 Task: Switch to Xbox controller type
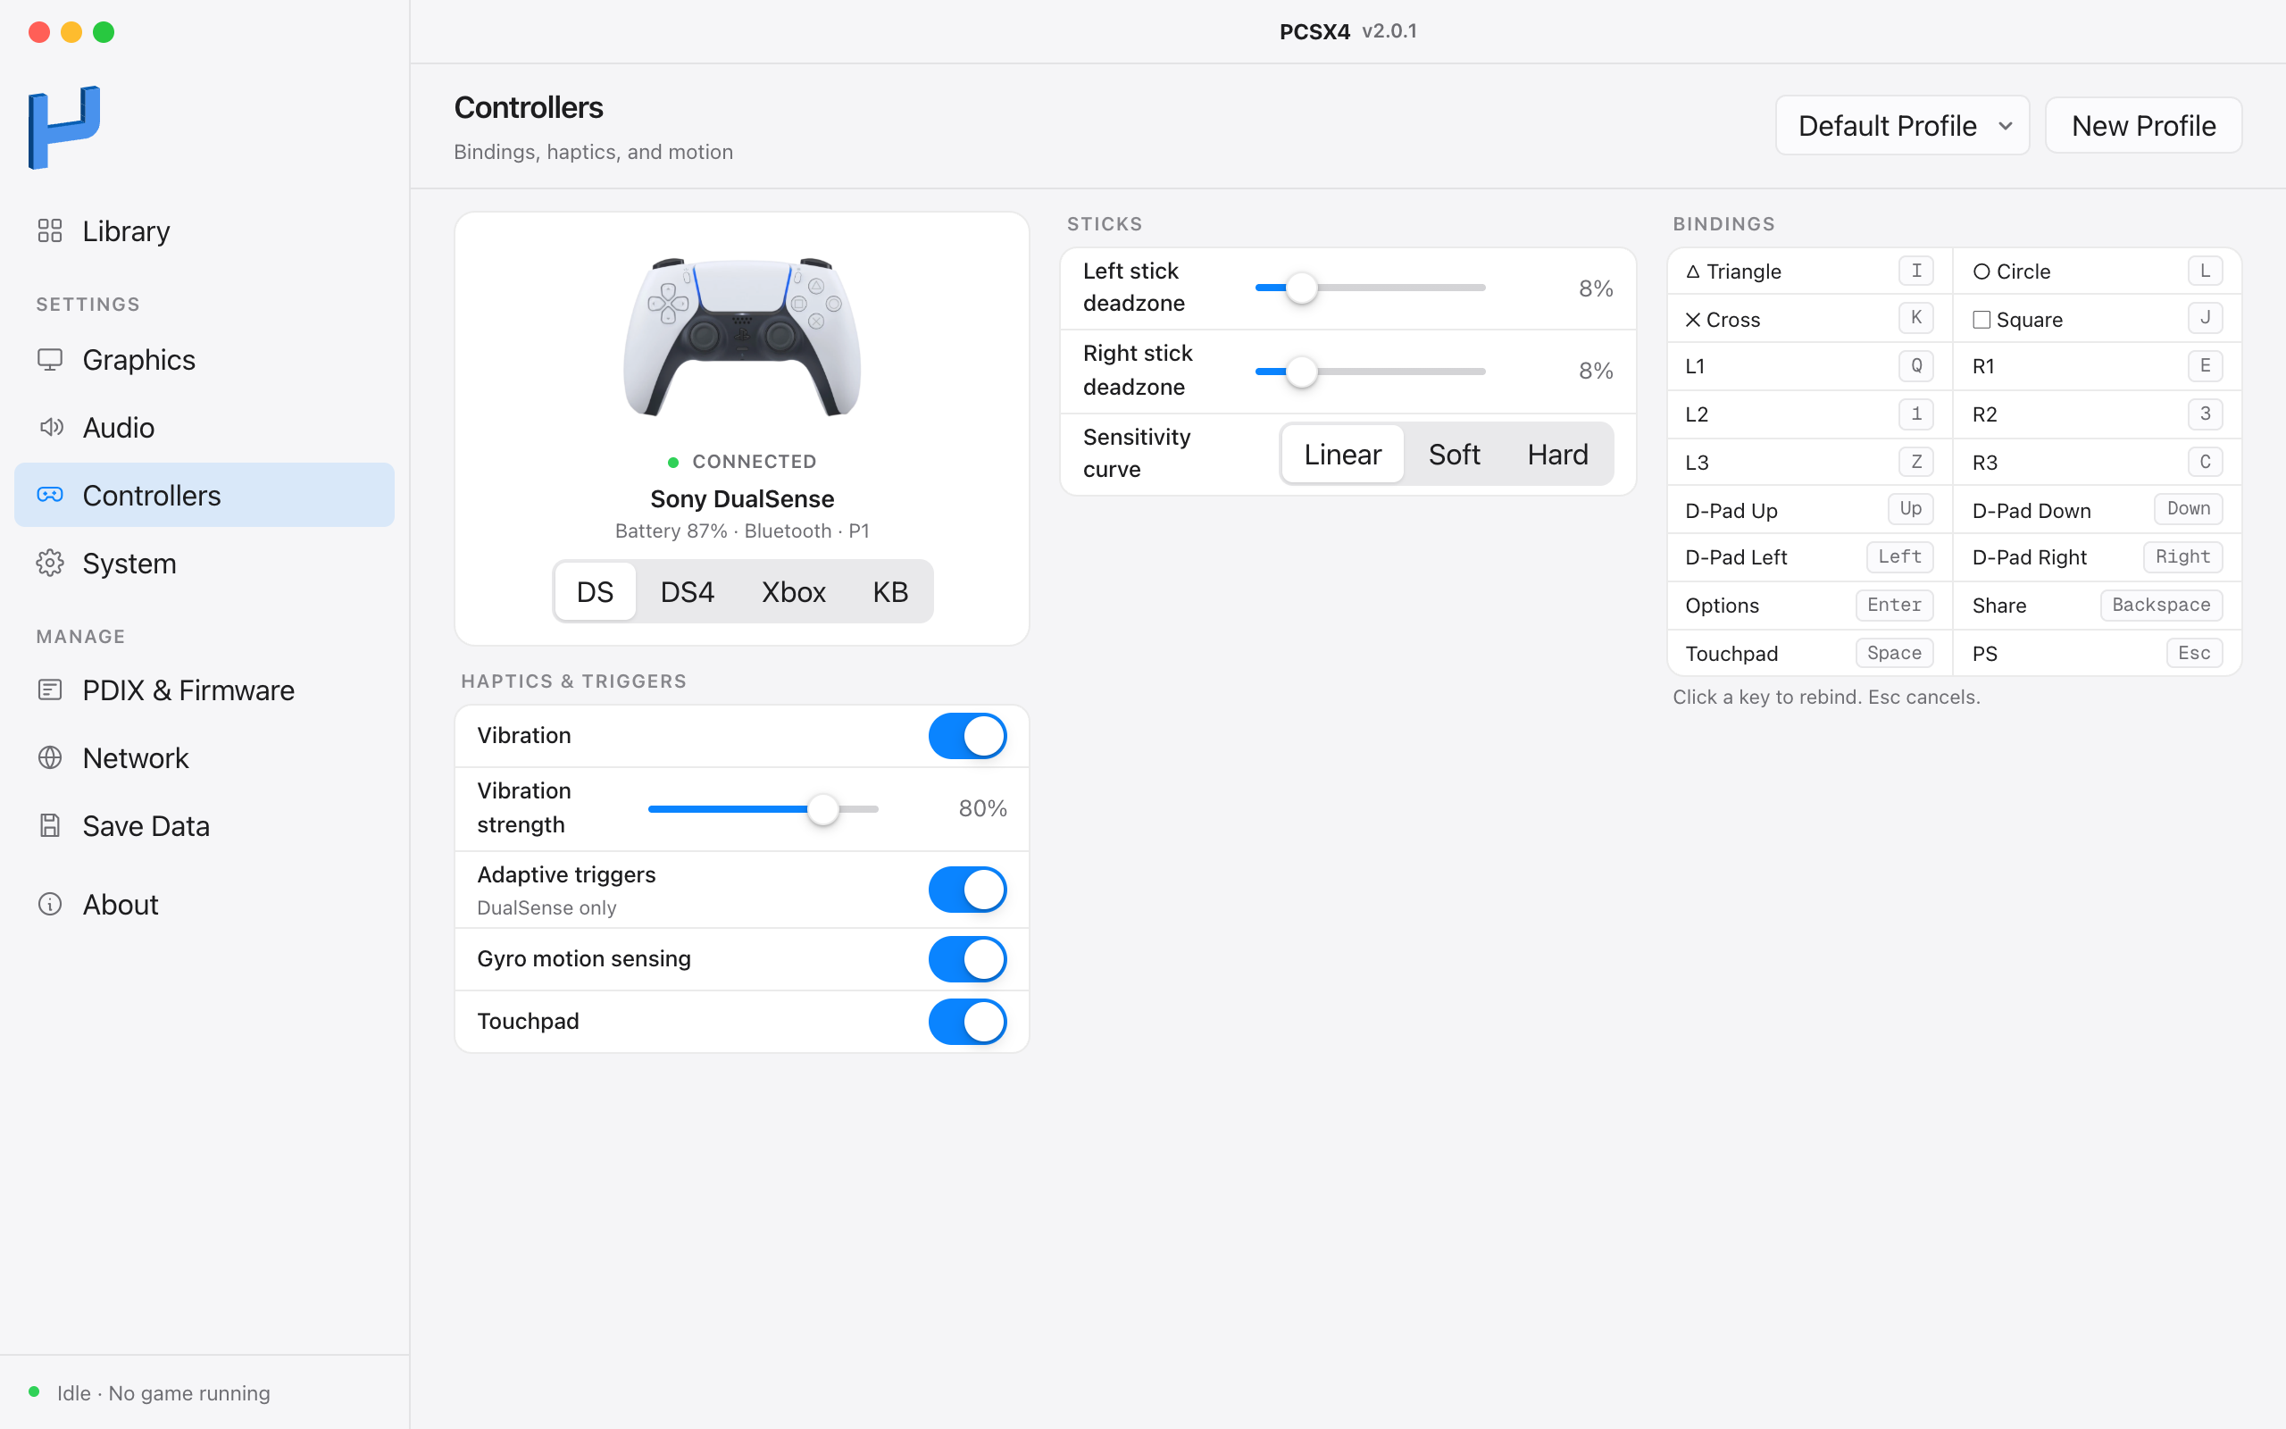tap(794, 591)
